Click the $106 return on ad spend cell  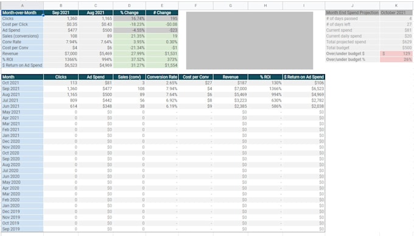(304, 83)
